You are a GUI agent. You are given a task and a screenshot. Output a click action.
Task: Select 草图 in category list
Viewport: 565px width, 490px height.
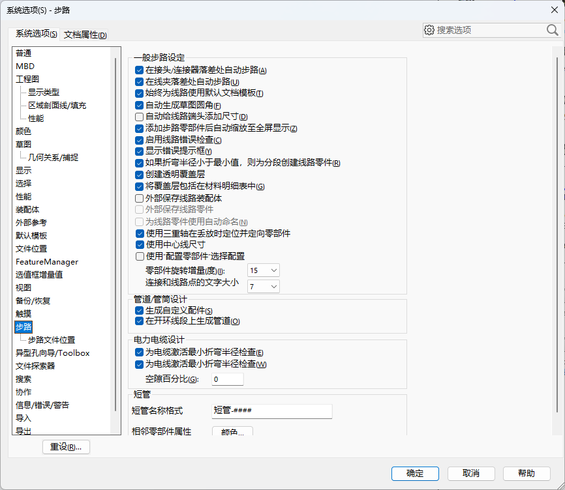pyautogui.click(x=23, y=144)
